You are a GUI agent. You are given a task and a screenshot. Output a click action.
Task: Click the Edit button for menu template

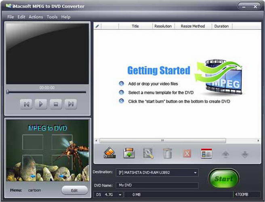(x=74, y=190)
